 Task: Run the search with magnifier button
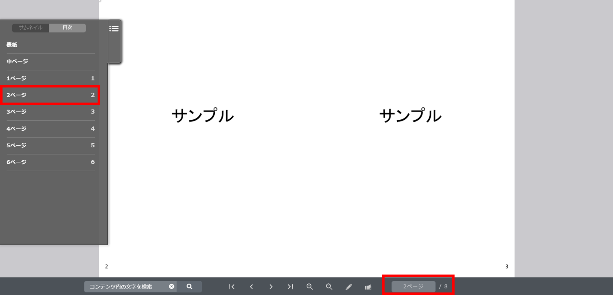(x=189, y=286)
